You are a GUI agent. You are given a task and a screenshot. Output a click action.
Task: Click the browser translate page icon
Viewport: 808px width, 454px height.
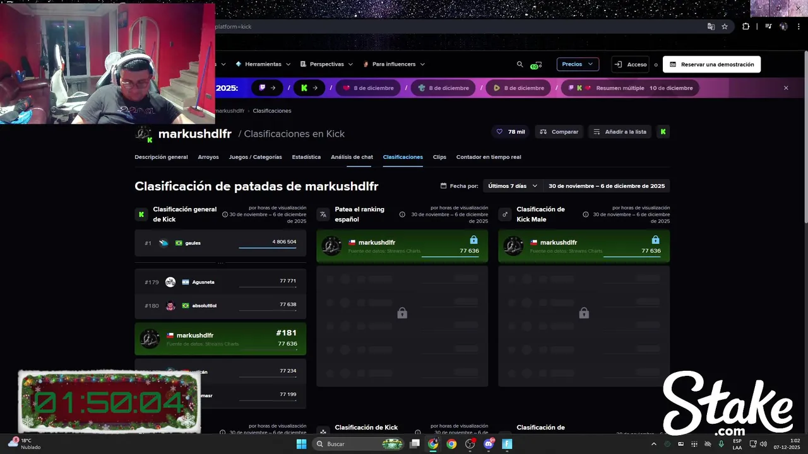pyautogui.click(x=711, y=26)
